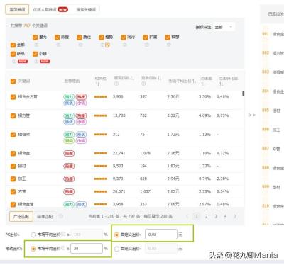
Task: Select PC 自定义出价 radio button
Action: point(116,235)
